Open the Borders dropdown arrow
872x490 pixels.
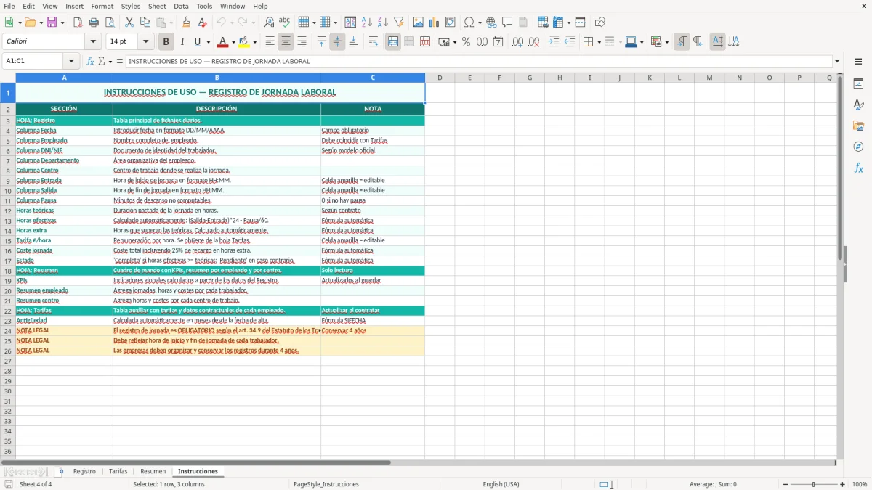pyautogui.click(x=598, y=42)
